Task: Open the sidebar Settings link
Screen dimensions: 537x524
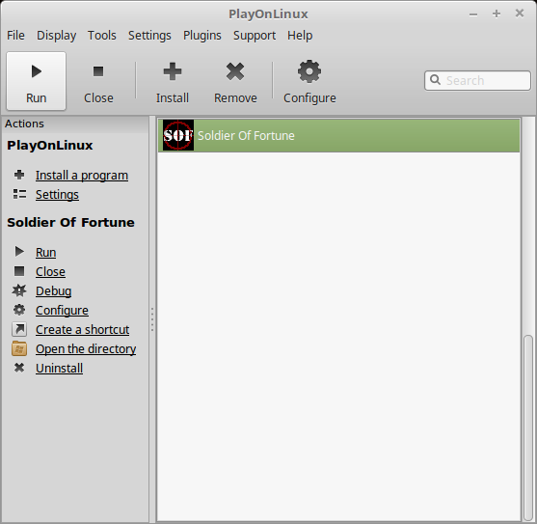Action: click(x=57, y=194)
